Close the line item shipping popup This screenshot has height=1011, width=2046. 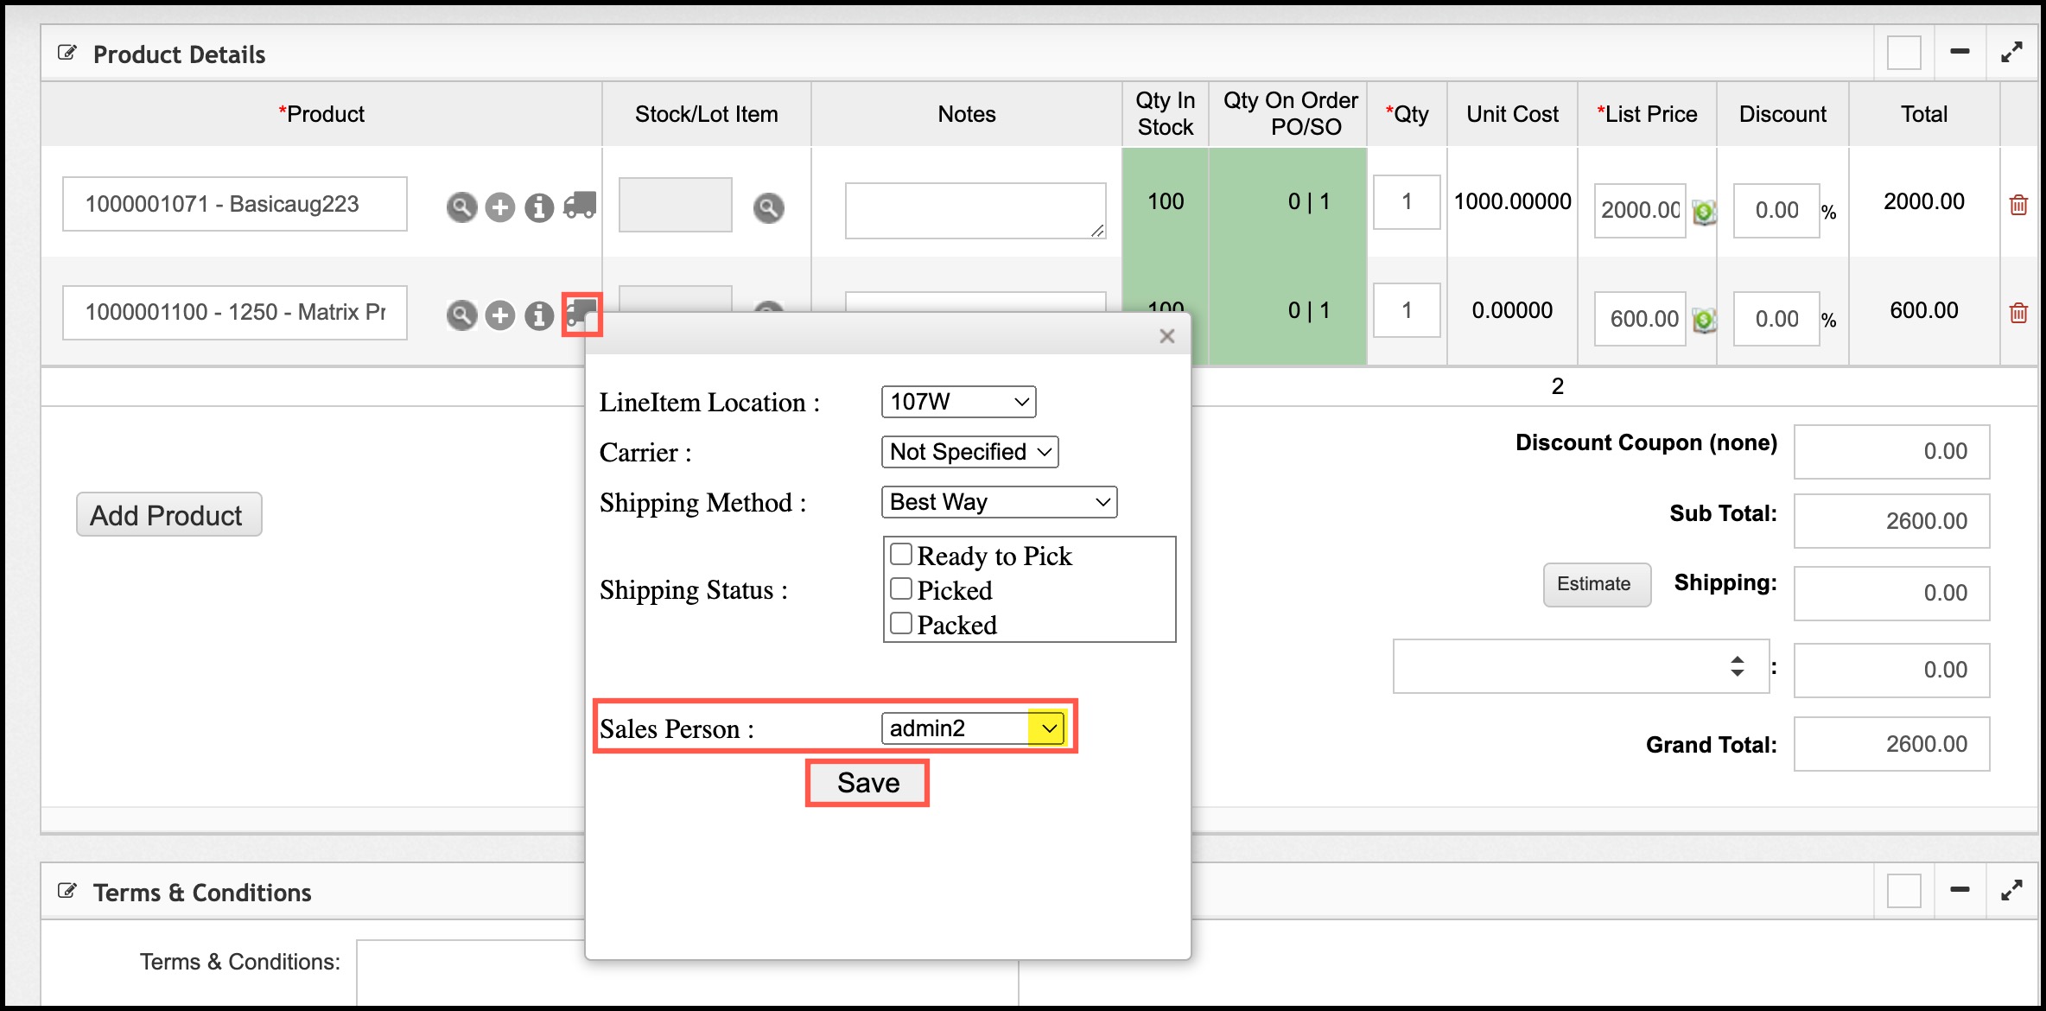[1166, 336]
